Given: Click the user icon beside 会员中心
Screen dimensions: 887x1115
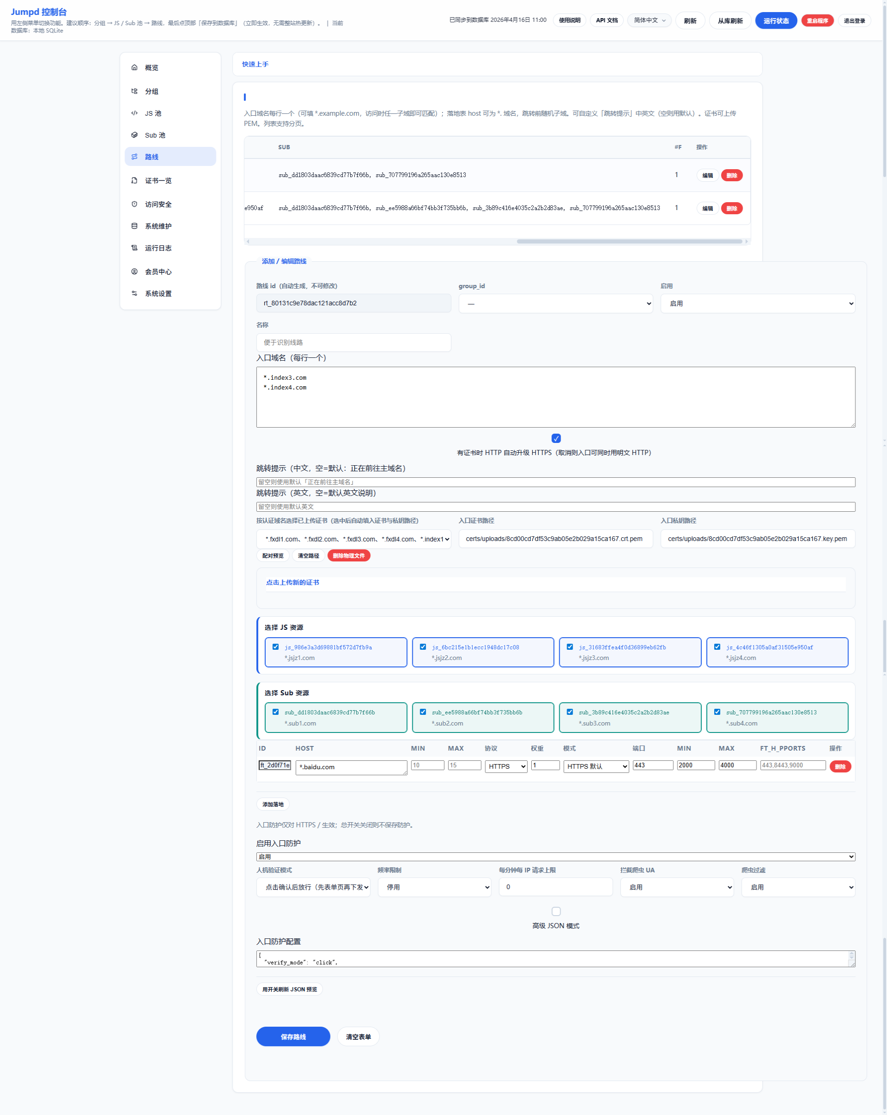Looking at the screenshot, I should point(134,271).
